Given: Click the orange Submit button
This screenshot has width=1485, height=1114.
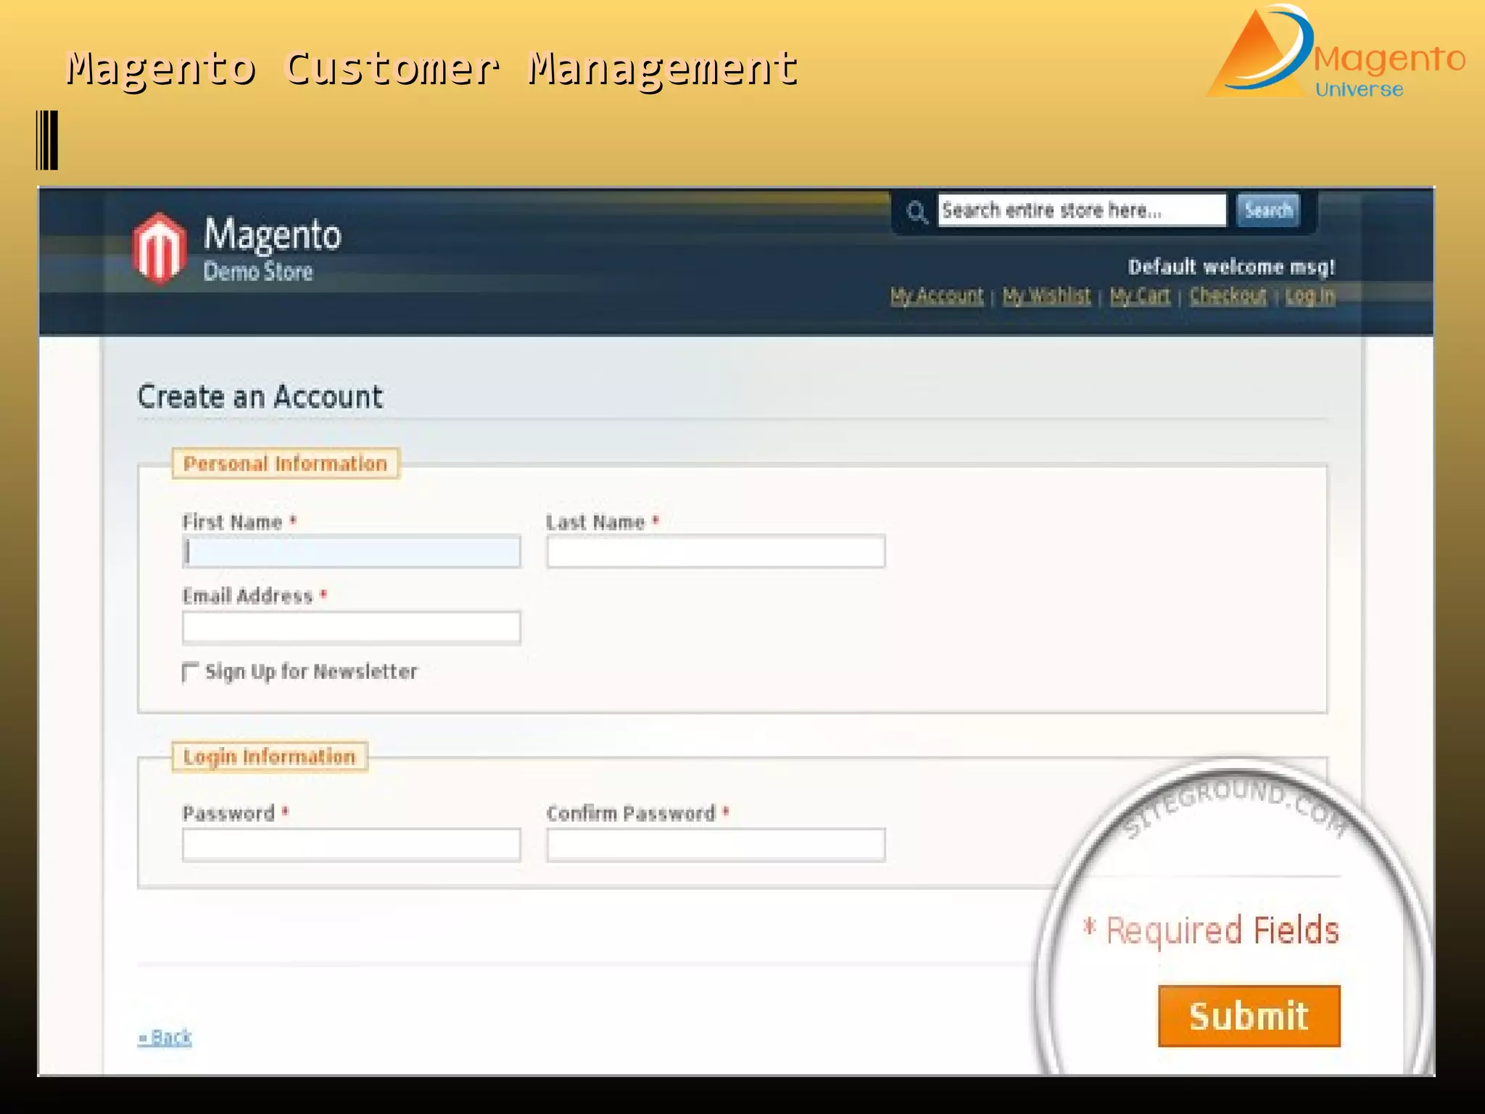Looking at the screenshot, I should point(1249,1015).
